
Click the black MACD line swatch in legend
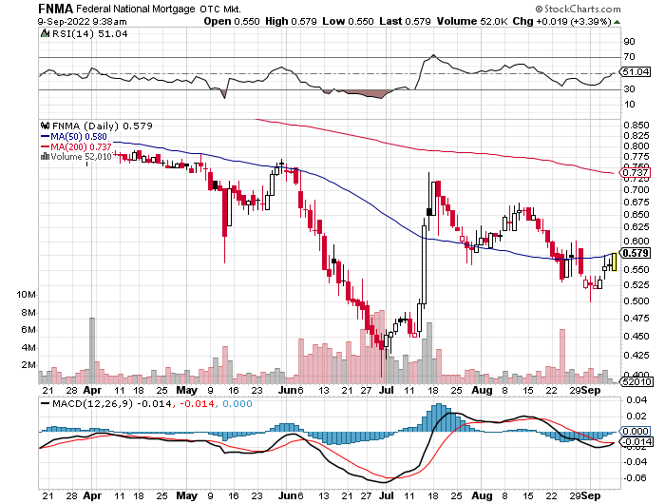(x=45, y=403)
